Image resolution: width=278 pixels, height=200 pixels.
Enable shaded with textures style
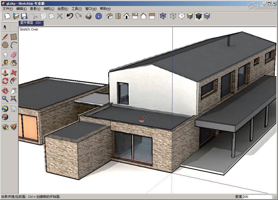click(x=198, y=16)
